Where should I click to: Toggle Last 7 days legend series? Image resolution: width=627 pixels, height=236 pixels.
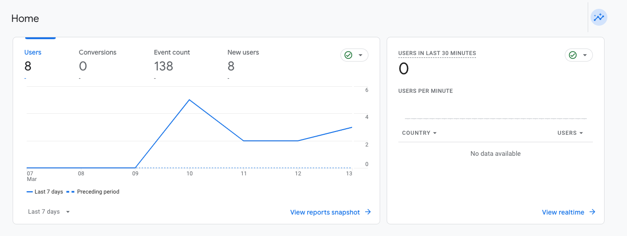(x=45, y=192)
